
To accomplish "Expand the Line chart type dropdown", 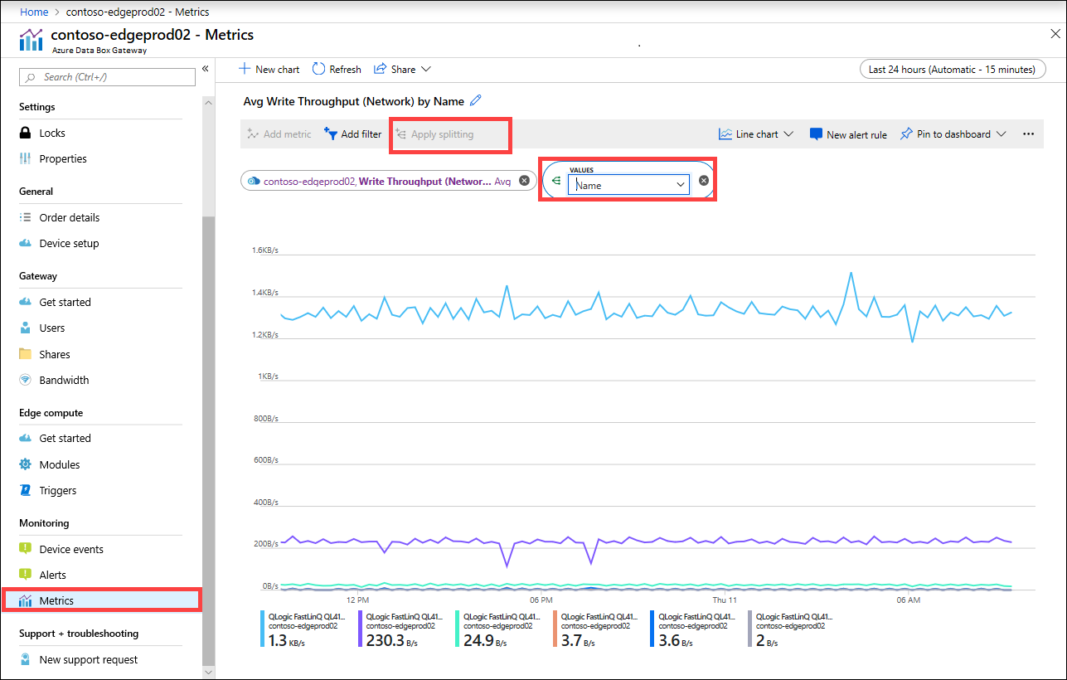I will 788,134.
